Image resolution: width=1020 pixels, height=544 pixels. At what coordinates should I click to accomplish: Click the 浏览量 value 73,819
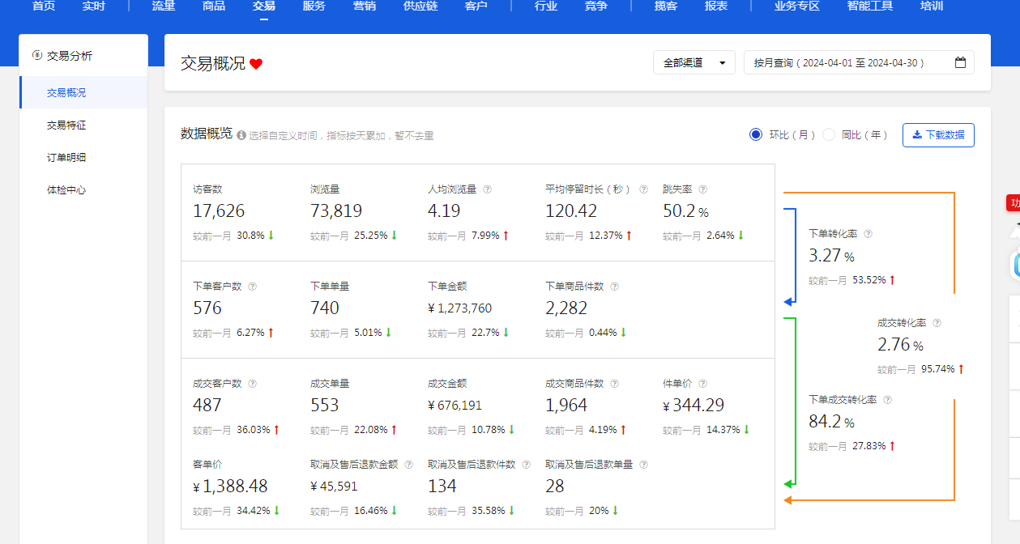[x=336, y=211]
